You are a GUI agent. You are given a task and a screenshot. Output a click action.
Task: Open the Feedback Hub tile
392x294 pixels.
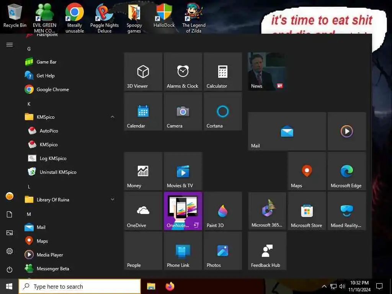pyautogui.click(x=267, y=251)
